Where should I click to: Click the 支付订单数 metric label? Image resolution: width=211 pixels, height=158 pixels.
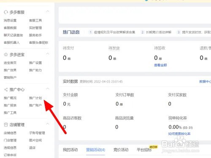pyautogui.click(x=124, y=95)
